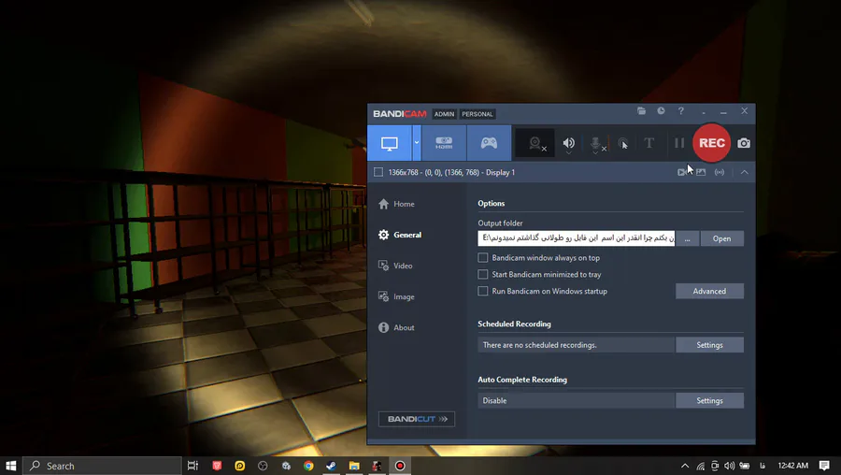Click the 1366x768 Display 1 text
The width and height of the screenshot is (841, 475).
(x=451, y=172)
